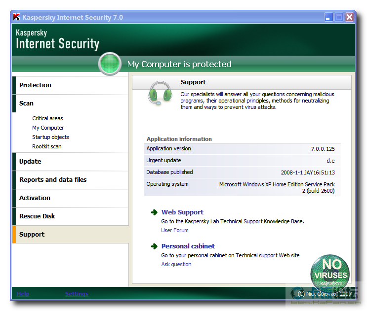Click the Application information heading
Viewport: 367px width, 311px height.
click(x=179, y=139)
